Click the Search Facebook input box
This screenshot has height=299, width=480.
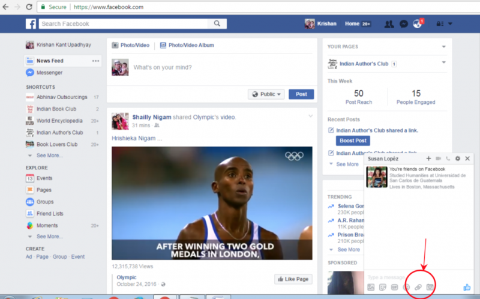click(123, 23)
